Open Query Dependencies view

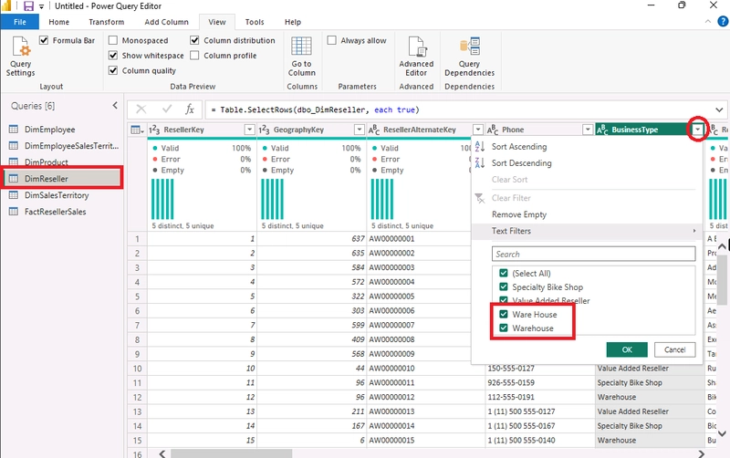tap(469, 56)
